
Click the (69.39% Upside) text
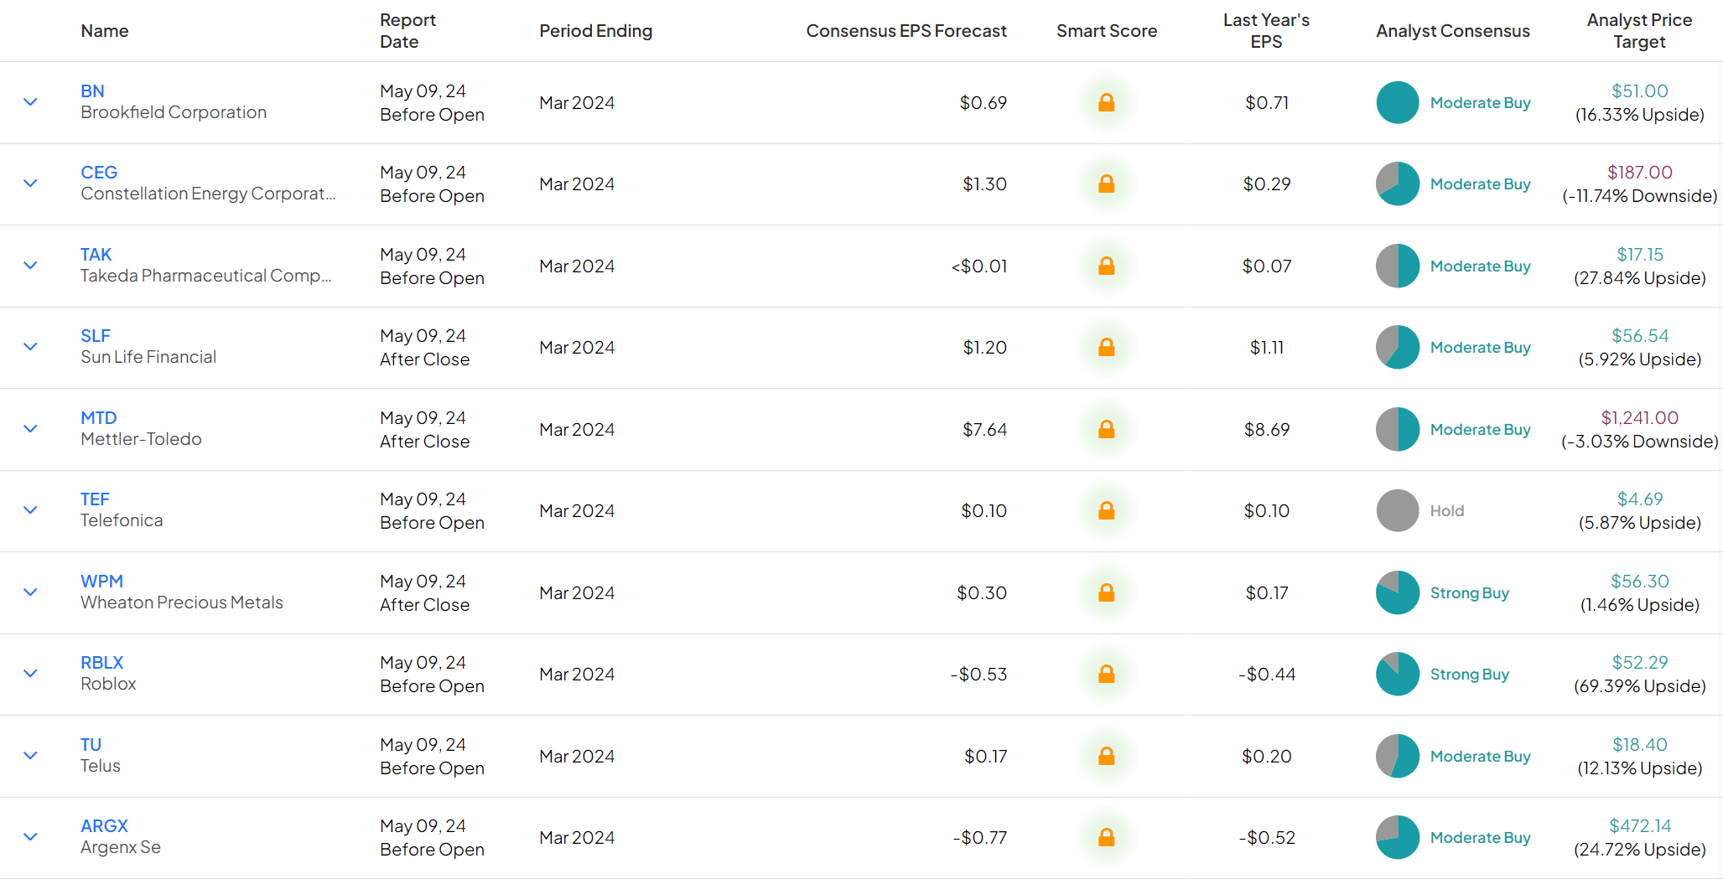1640,686
